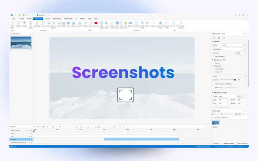Screen dimensions: 258x161
Task: Collapse the General section
Action: [213, 41]
